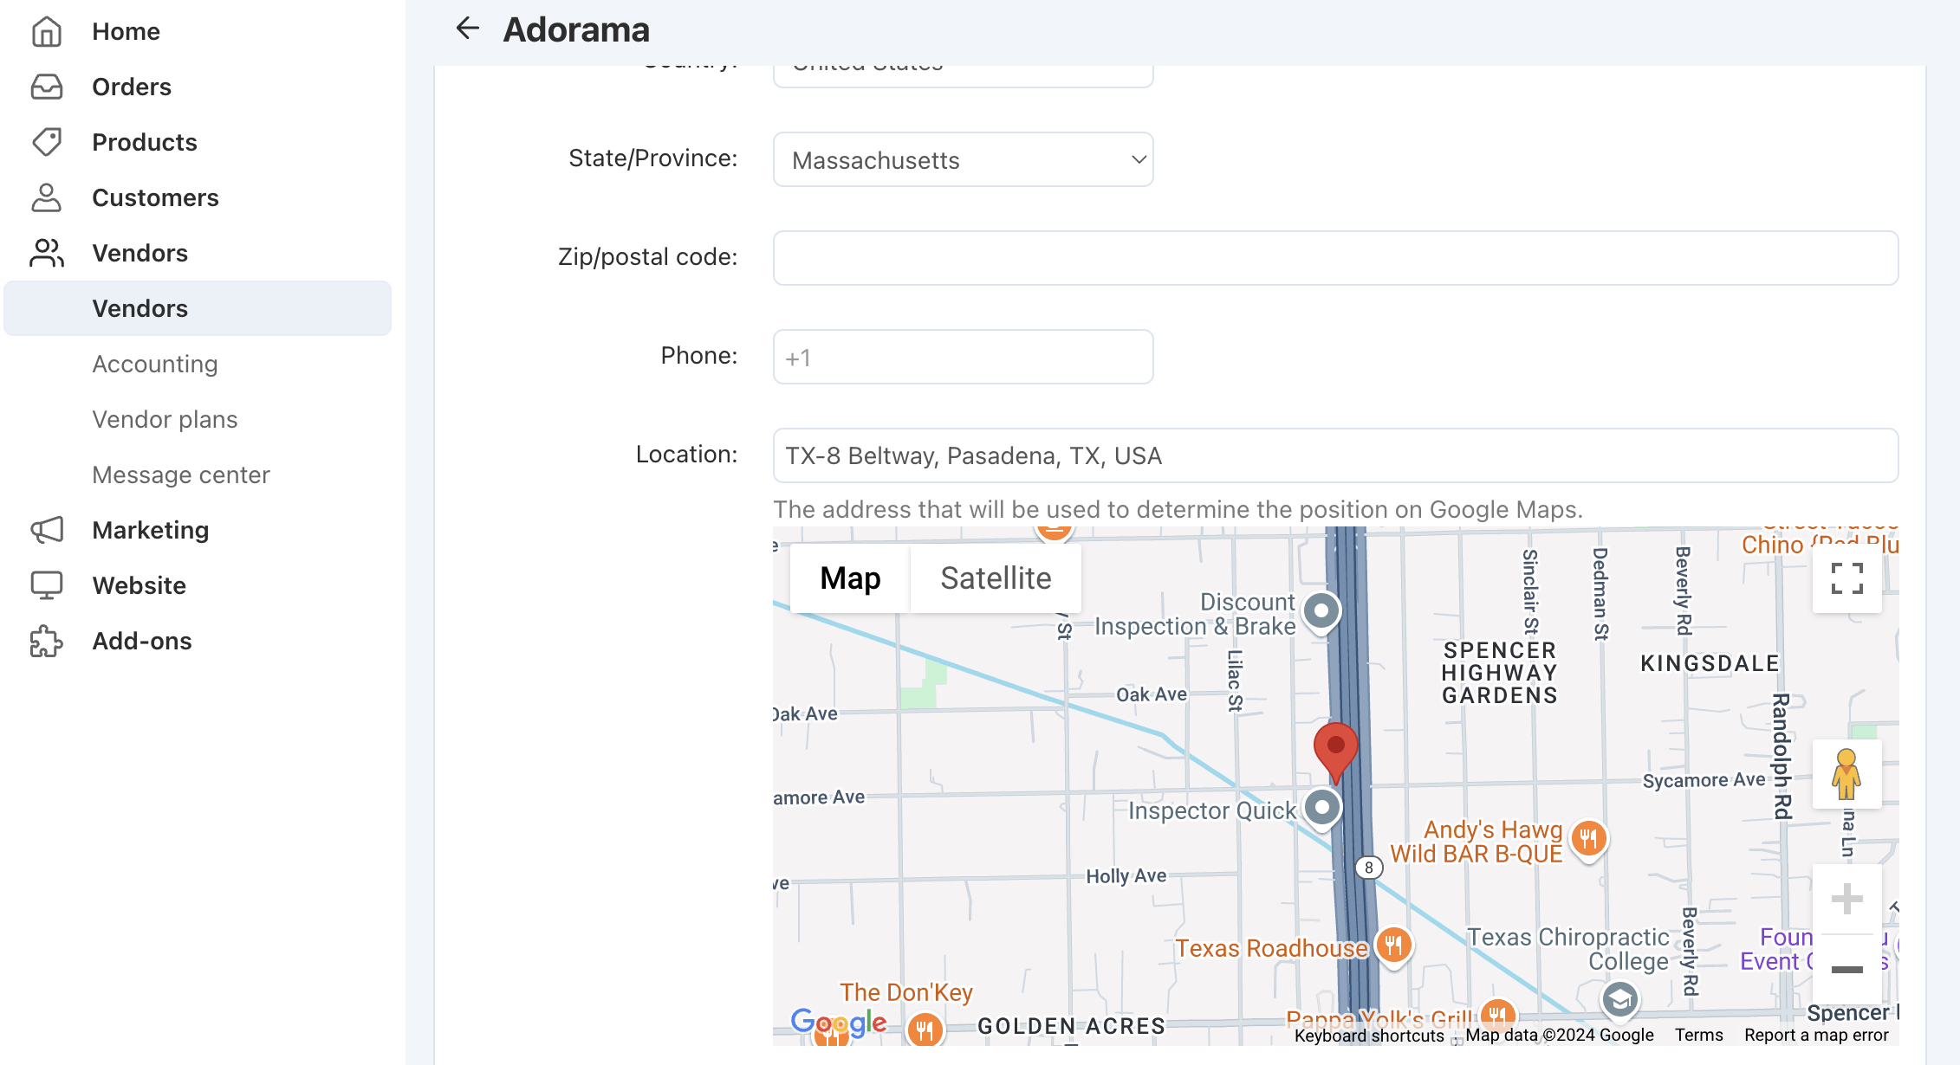1960x1065 pixels.
Task: Click the route 8 highway shield
Action: (1369, 868)
